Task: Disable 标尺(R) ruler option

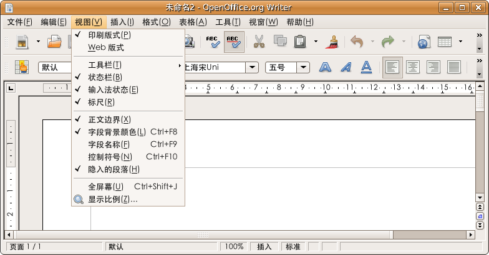Action: point(128,102)
